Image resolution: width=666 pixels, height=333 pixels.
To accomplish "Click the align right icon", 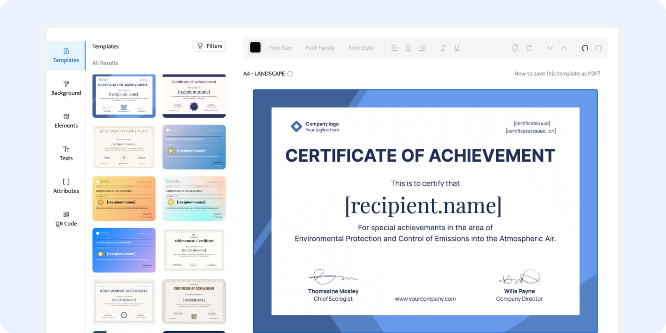I will point(422,48).
